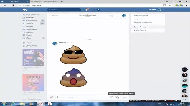Focus the VK top search field
Image resolution: width=190 pixels, height=106 pixels.
[x=64, y=10]
